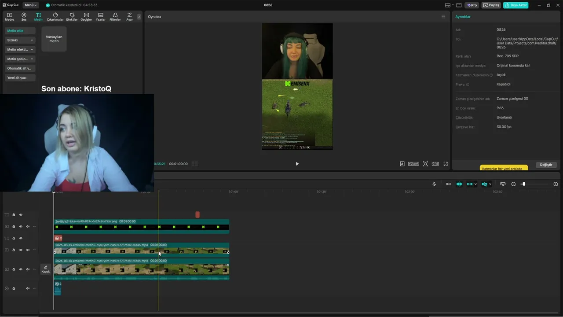Show more tabs with the chevron arrow
This screenshot has height=317, width=563.
(139, 17)
